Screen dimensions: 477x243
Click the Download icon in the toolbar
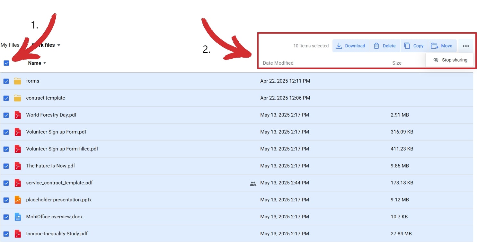(x=339, y=46)
